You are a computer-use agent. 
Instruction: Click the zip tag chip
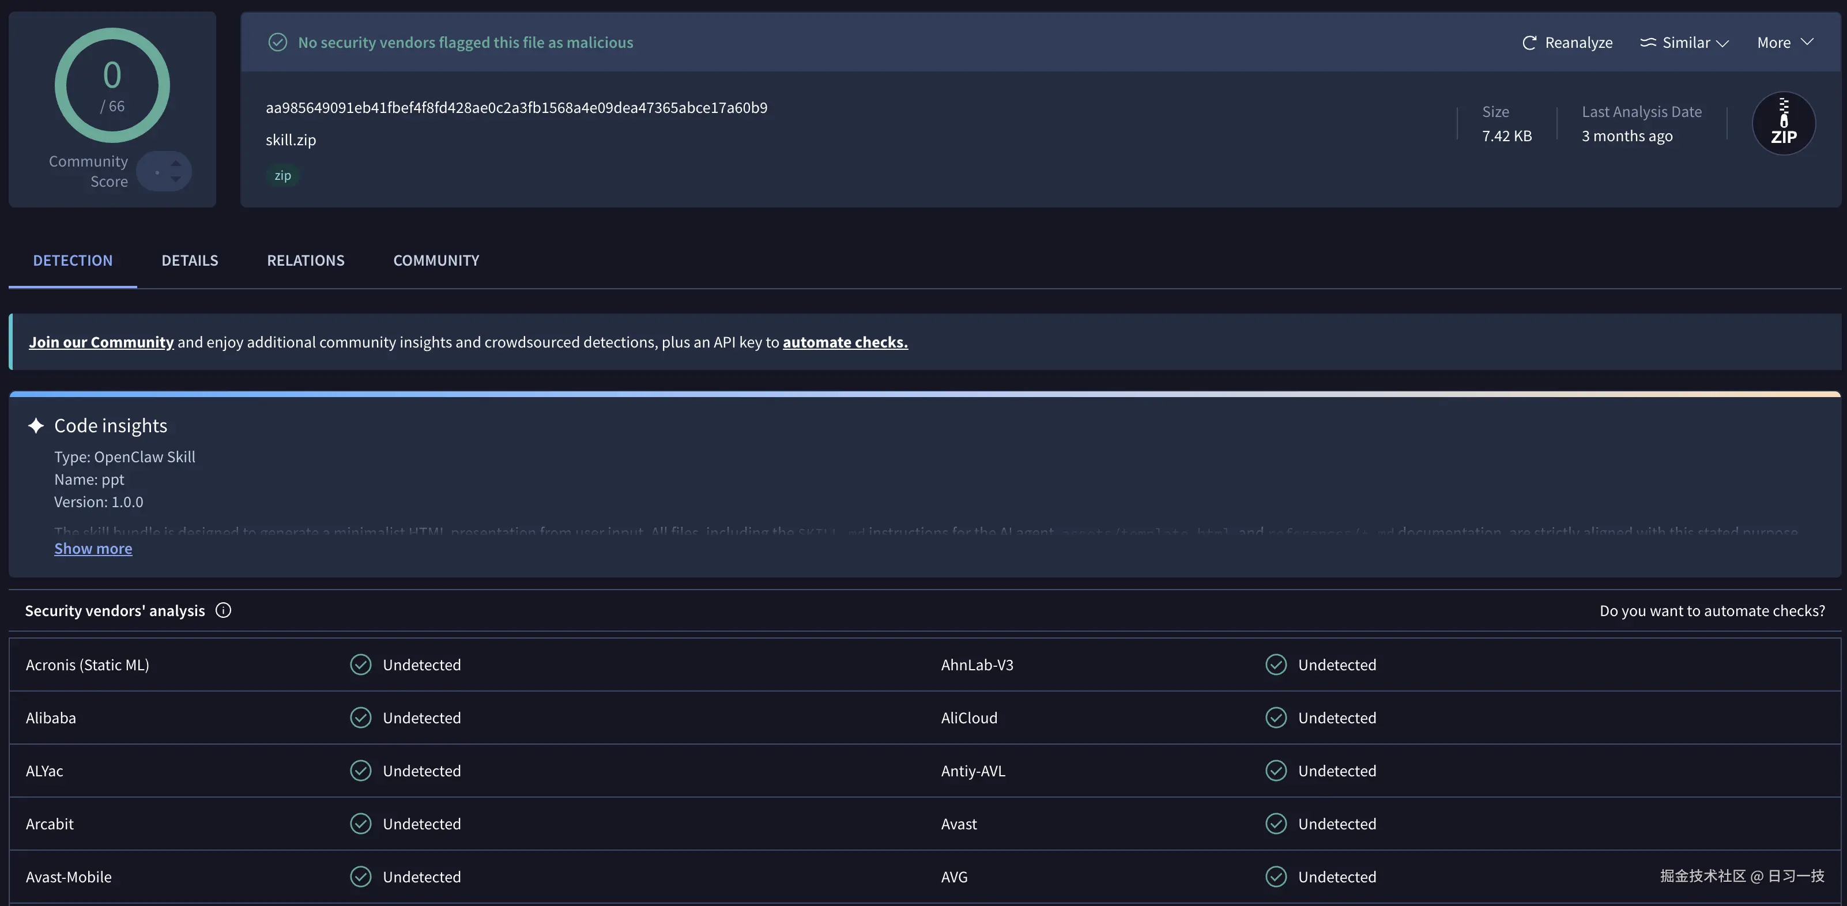282,175
